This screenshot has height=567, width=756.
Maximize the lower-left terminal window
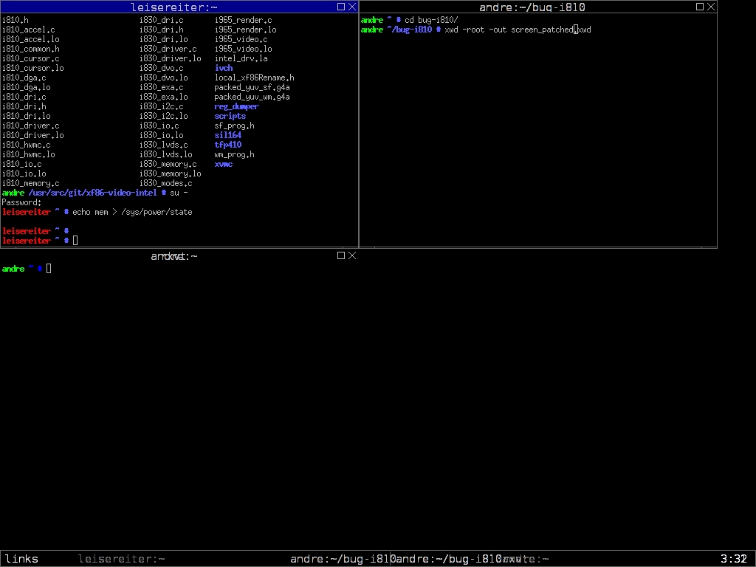pos(341,255)
